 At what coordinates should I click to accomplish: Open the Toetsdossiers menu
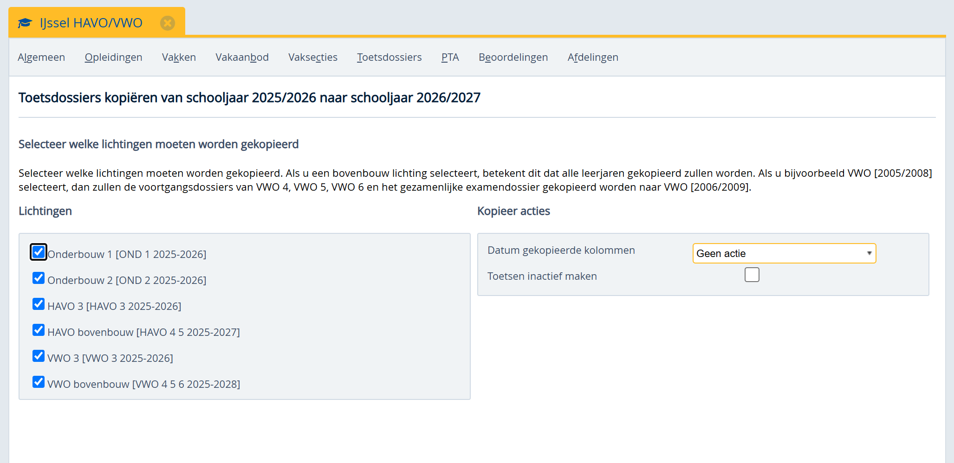389,57
